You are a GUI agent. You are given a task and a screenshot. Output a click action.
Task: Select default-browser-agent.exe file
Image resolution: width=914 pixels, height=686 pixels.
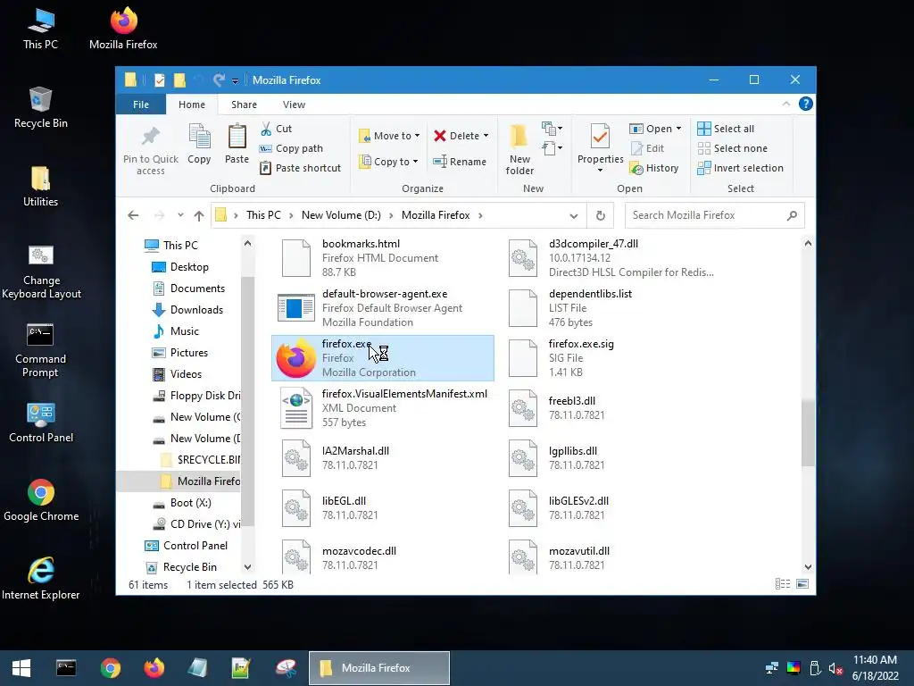click(x=382, y=308)
